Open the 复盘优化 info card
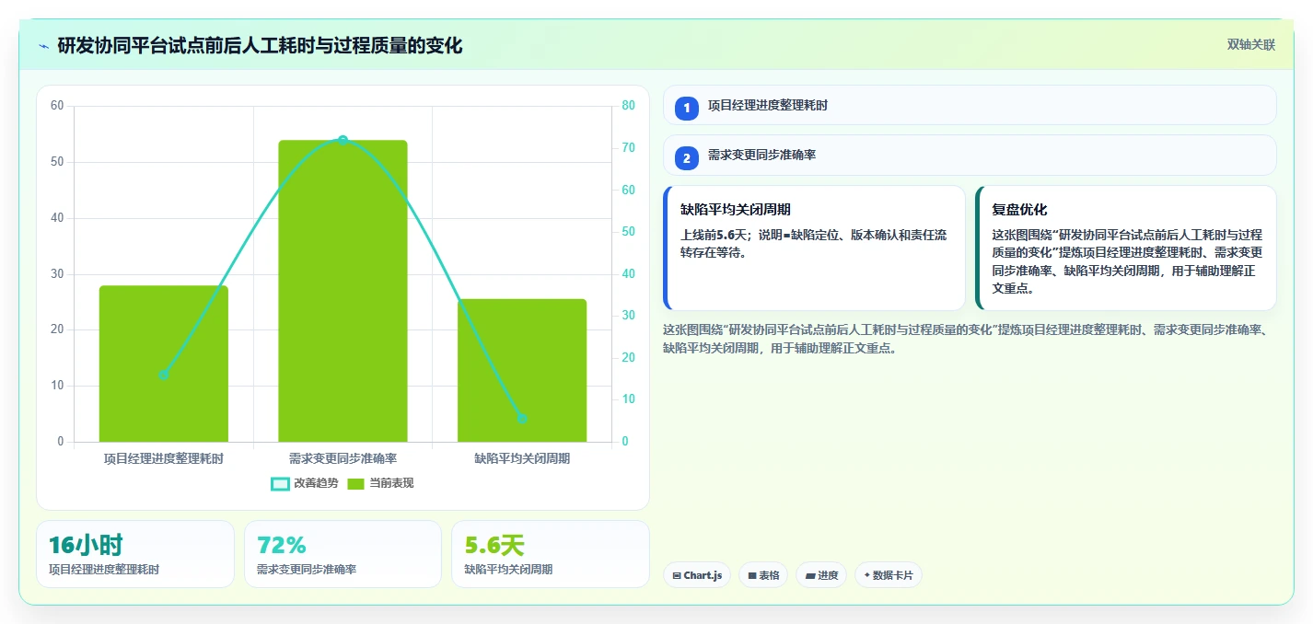 tap(1126, 248)
